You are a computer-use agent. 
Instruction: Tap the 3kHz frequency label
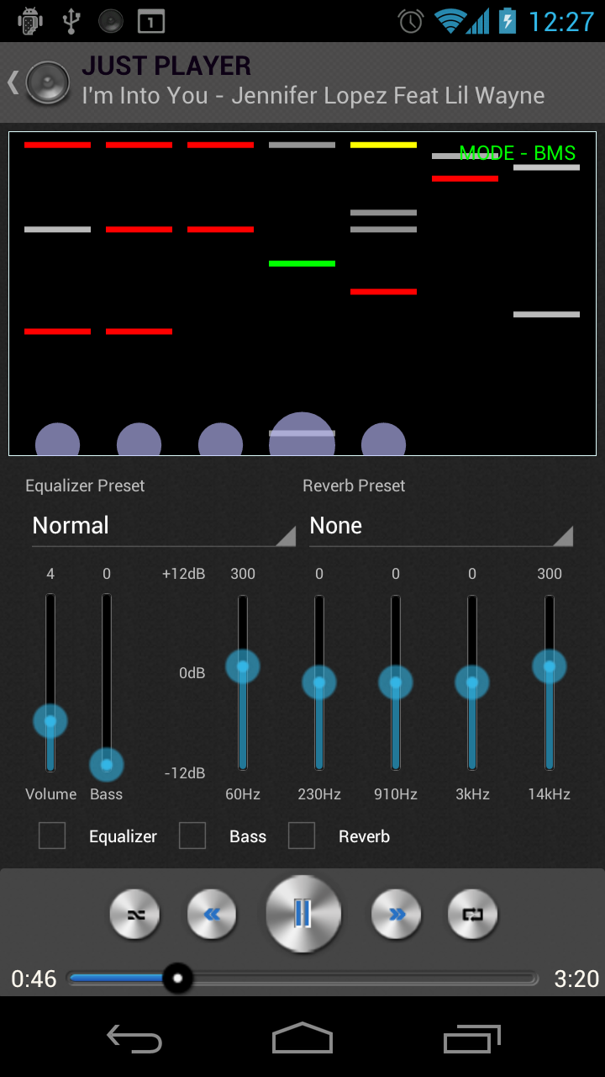[x=472, y=794]
